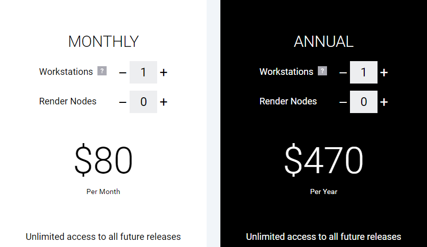Decrease Render Nodes in Monthly plan

click(122, 102)
